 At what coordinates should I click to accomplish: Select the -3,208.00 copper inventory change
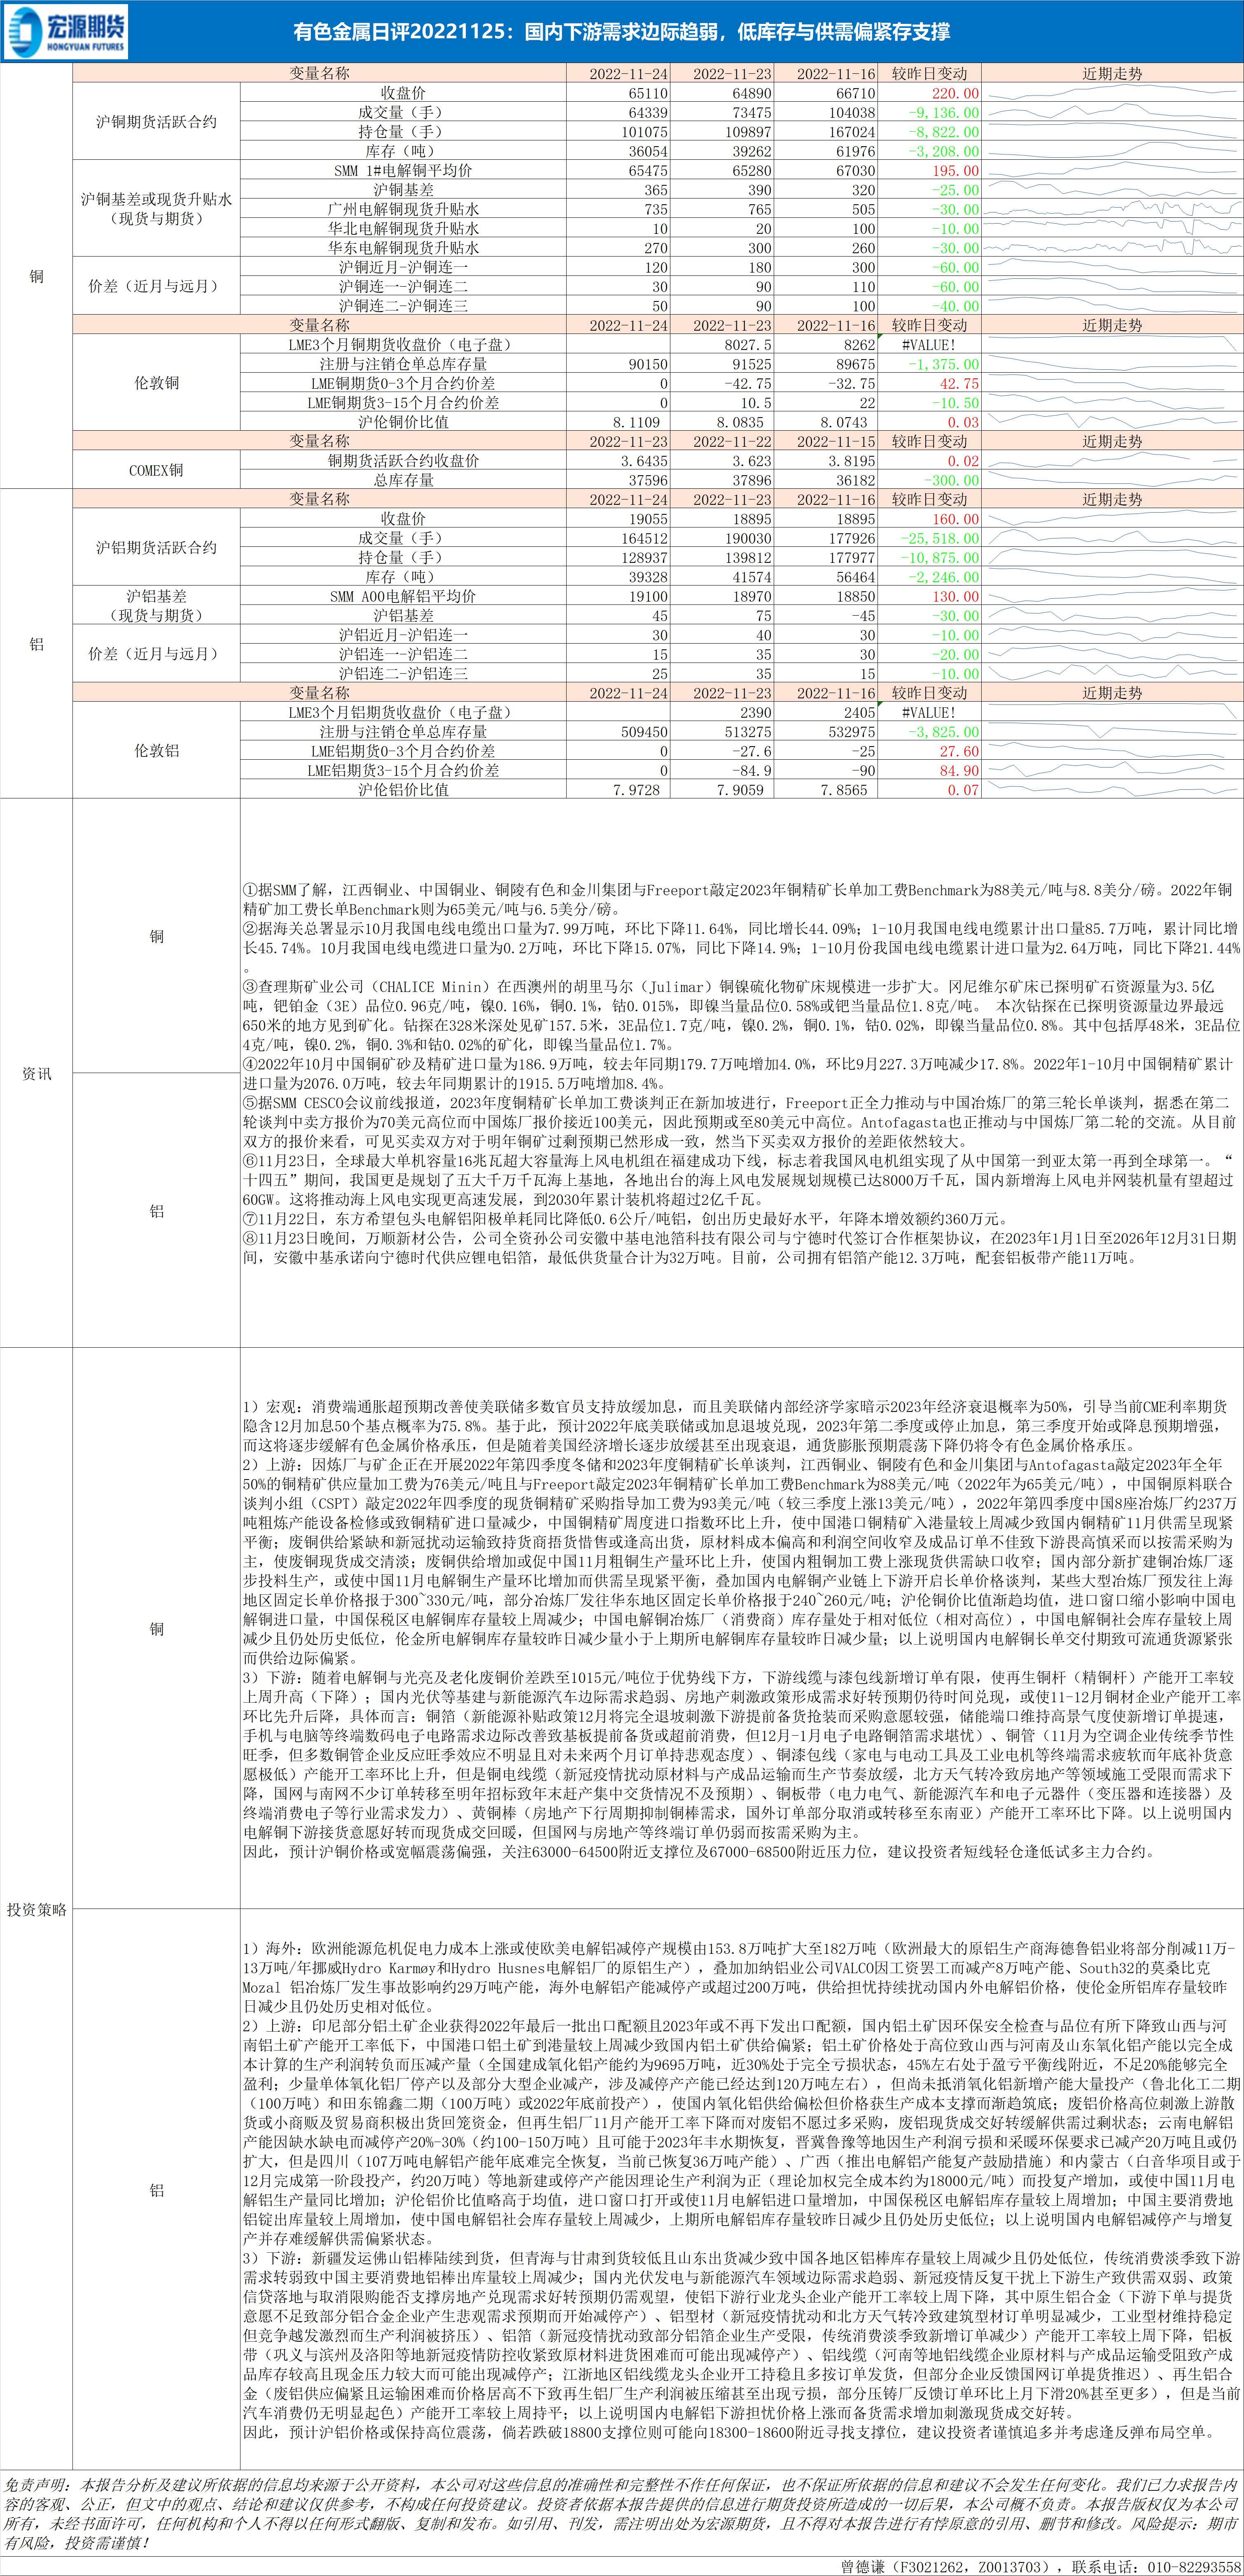point(944,151)
